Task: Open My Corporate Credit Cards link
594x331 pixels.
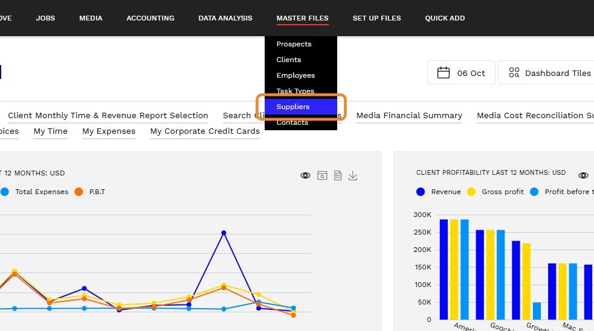Action: [205, 131]
